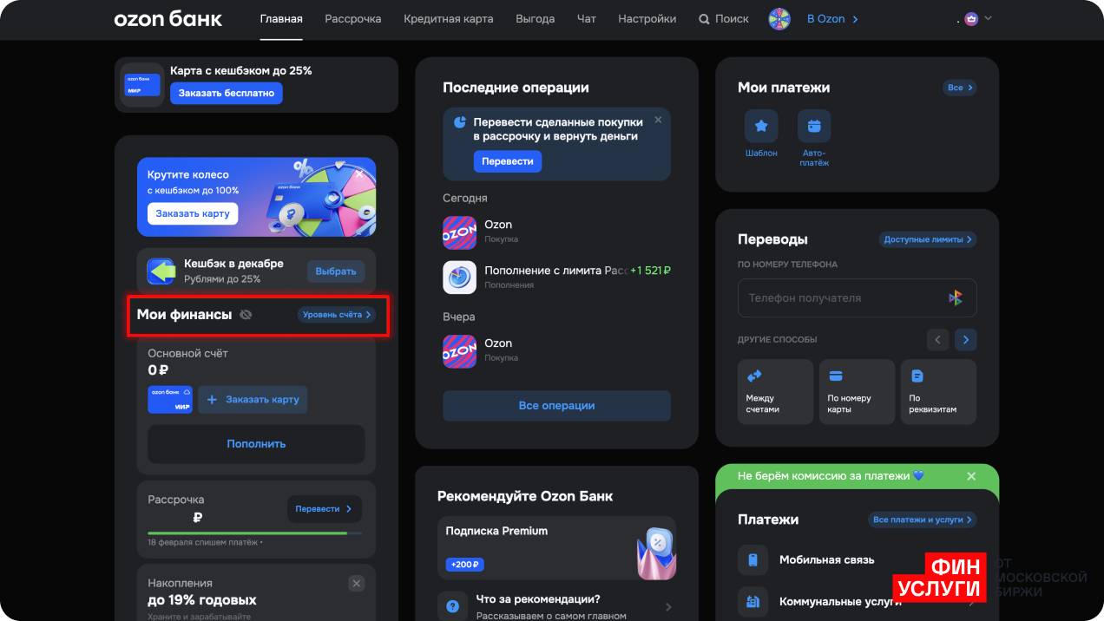
Task: Click the +200₽ badge
Action: tap(465, 565)
